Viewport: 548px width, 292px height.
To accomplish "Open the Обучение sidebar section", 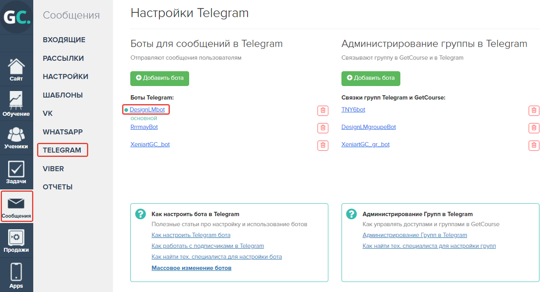I will 16,104.
